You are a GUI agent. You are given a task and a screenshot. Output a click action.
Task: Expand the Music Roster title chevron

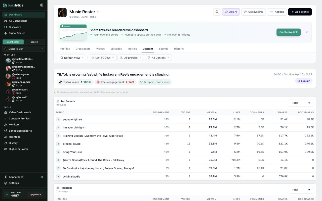point(98,12)
